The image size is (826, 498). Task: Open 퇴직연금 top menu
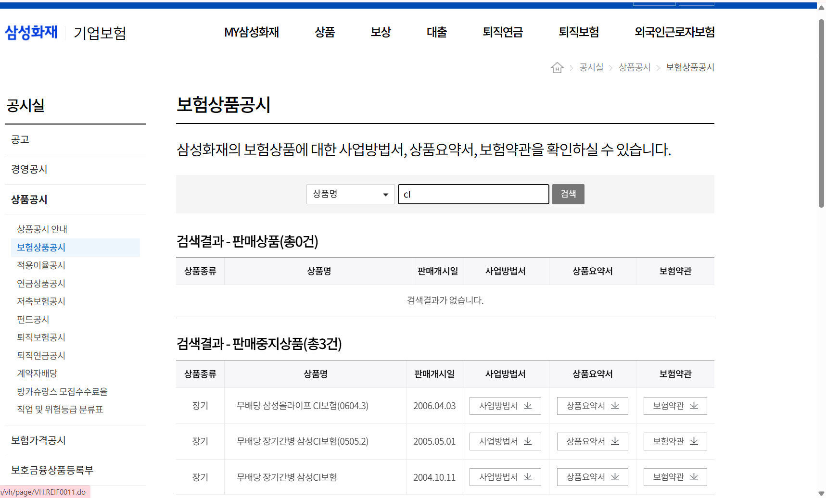coord(503,32)
